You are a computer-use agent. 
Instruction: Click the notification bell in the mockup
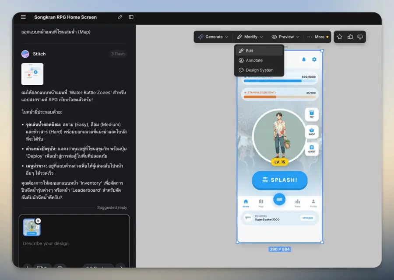click(304, 59)
